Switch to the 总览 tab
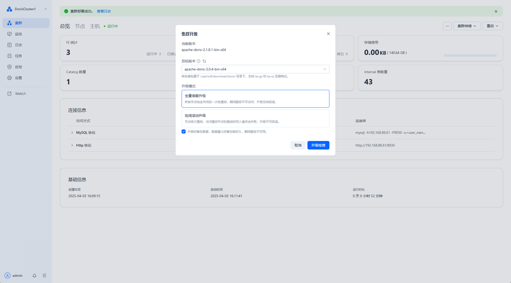 coord(65,26)
